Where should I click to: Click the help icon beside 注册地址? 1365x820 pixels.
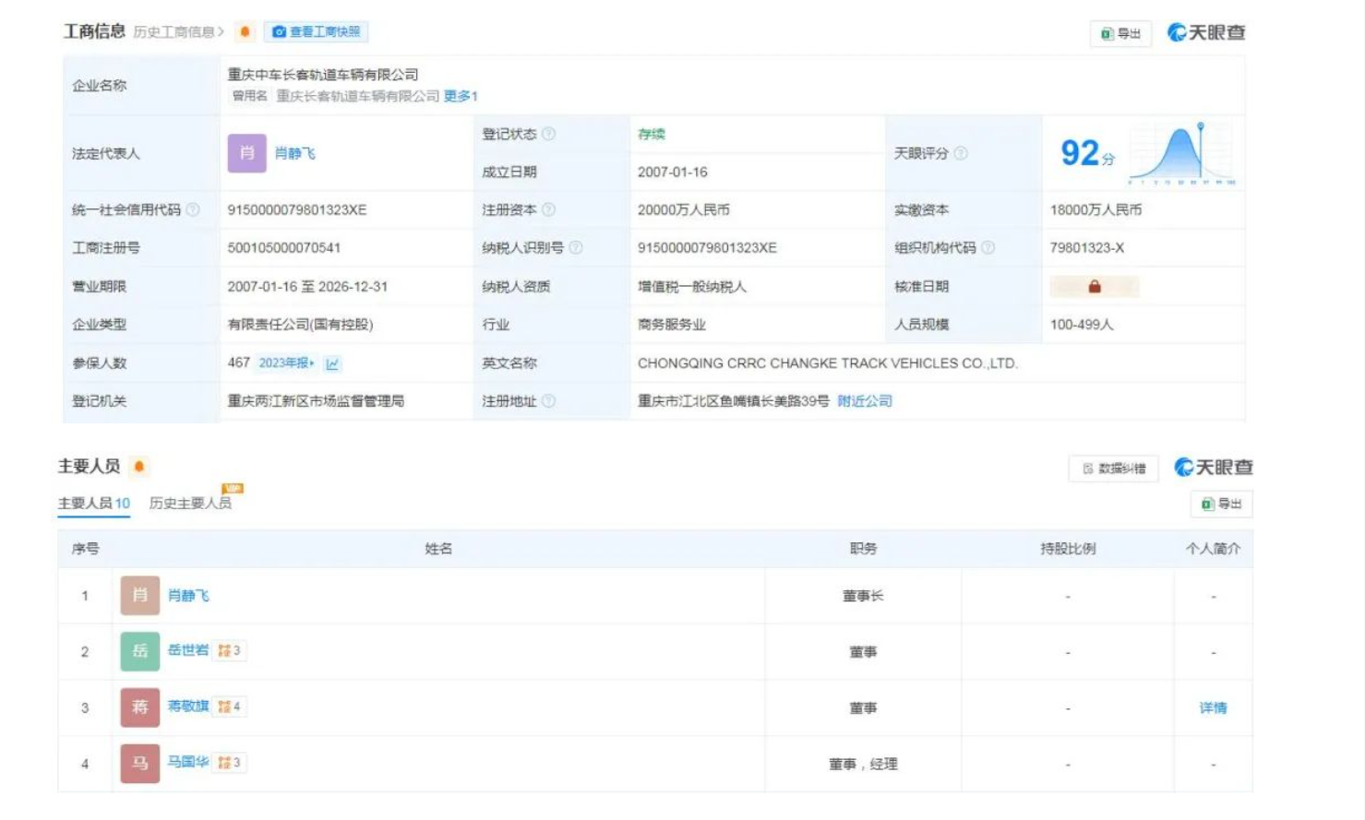[x=549, y=401]
